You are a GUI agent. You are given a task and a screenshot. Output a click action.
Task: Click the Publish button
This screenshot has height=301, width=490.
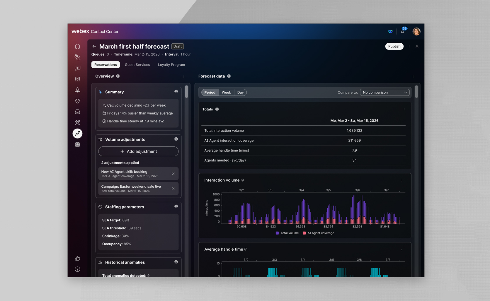(x=394, y=46)
